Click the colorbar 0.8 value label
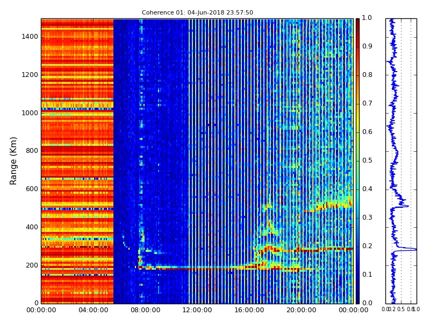 [x=367, y=75]
